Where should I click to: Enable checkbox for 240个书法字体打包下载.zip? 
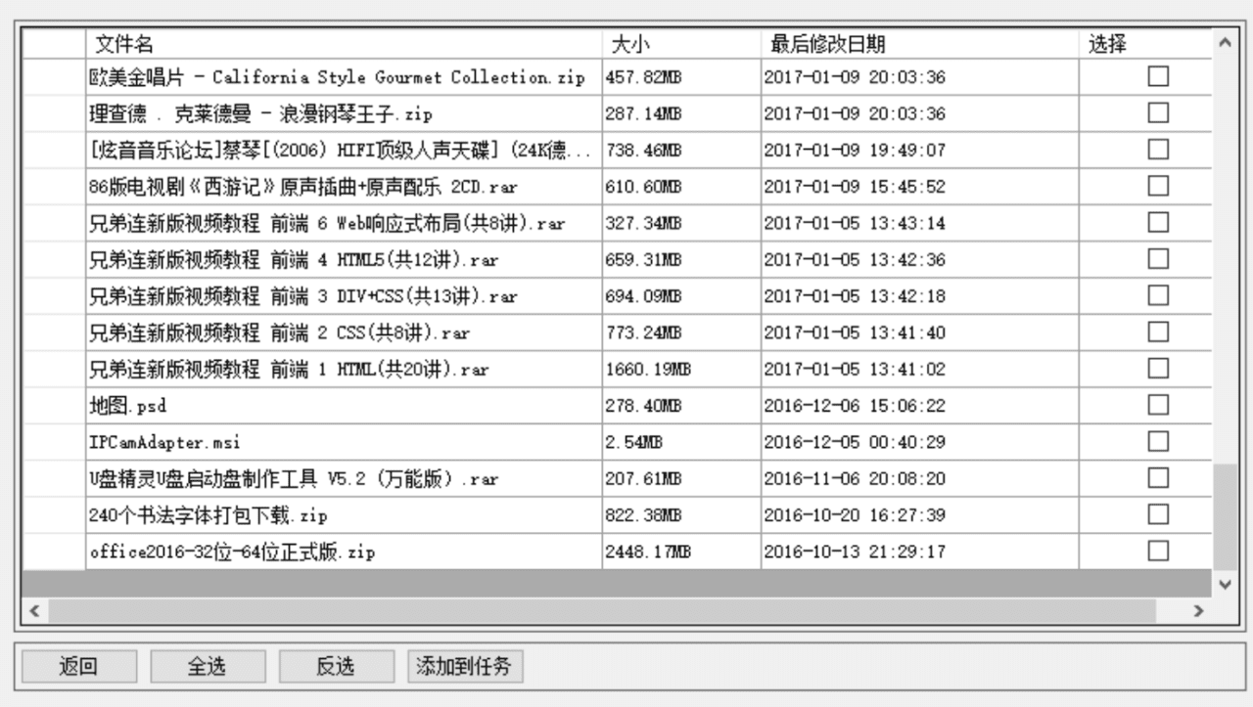click(x=1158, y=514)
